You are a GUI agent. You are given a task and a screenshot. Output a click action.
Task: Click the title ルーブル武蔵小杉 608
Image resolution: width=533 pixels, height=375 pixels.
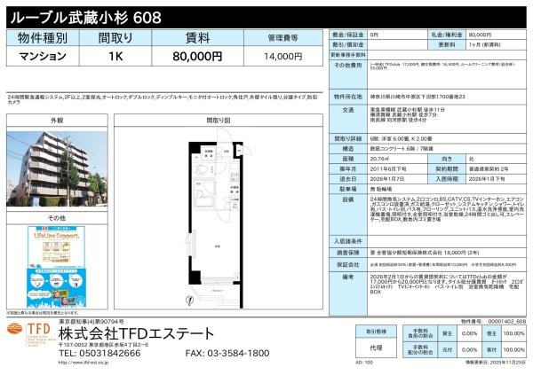point(86,18)
